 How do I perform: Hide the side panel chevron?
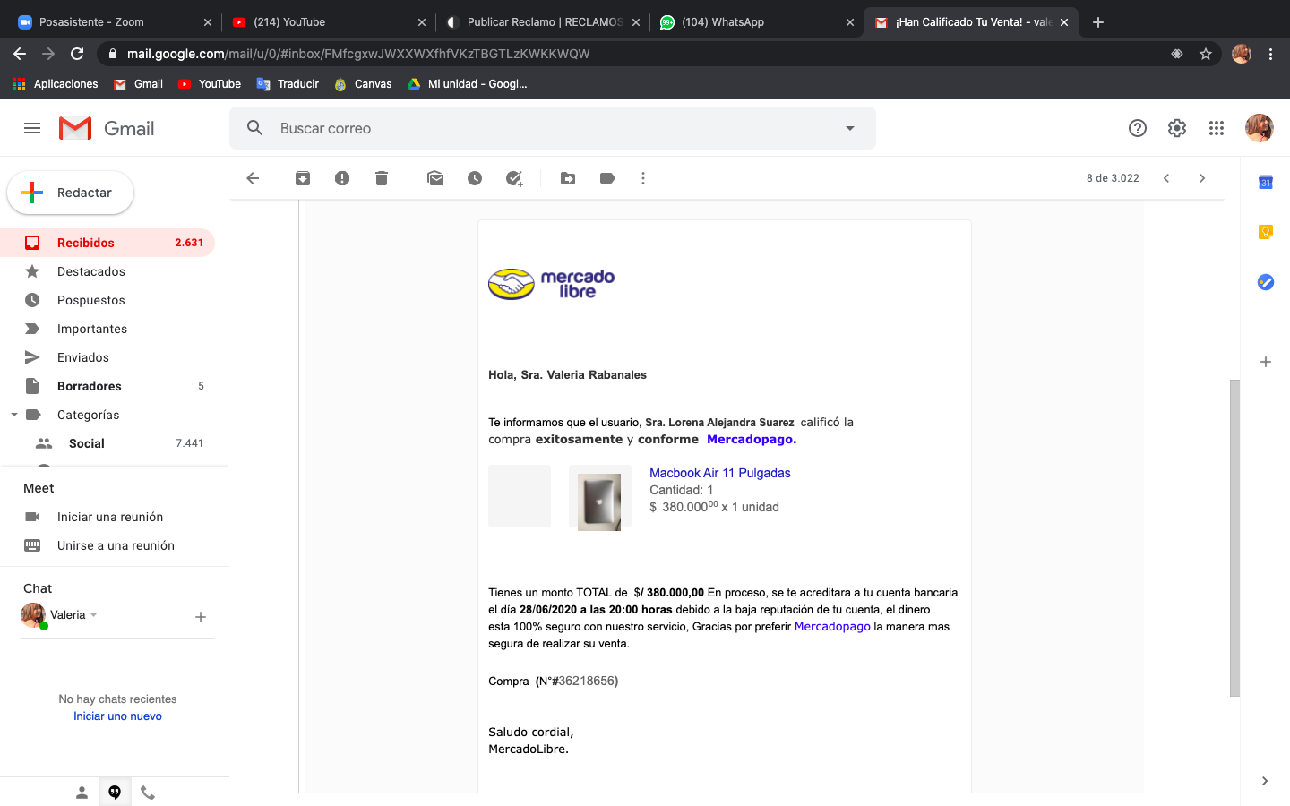pos(1265,781)
